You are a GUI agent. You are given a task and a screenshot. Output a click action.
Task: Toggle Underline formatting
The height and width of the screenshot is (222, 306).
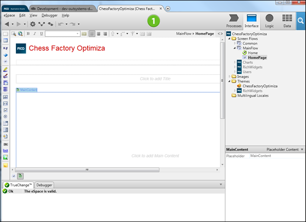tap(42, 34)
